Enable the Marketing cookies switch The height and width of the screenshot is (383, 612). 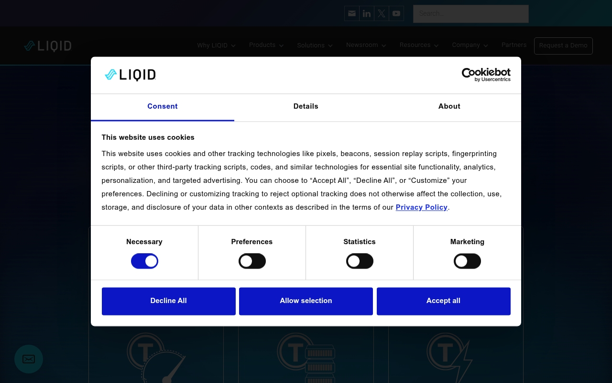(x=467, y=261)
